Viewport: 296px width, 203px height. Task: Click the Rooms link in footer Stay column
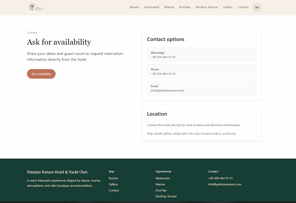point(113,178)
